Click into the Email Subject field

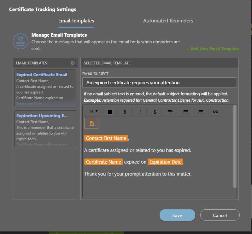(x=159, y=82)
